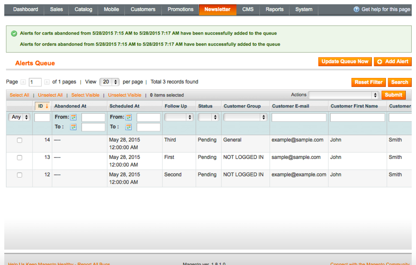Click the Select All link
This screenshot has width=416, height=265.
(19, 95)
